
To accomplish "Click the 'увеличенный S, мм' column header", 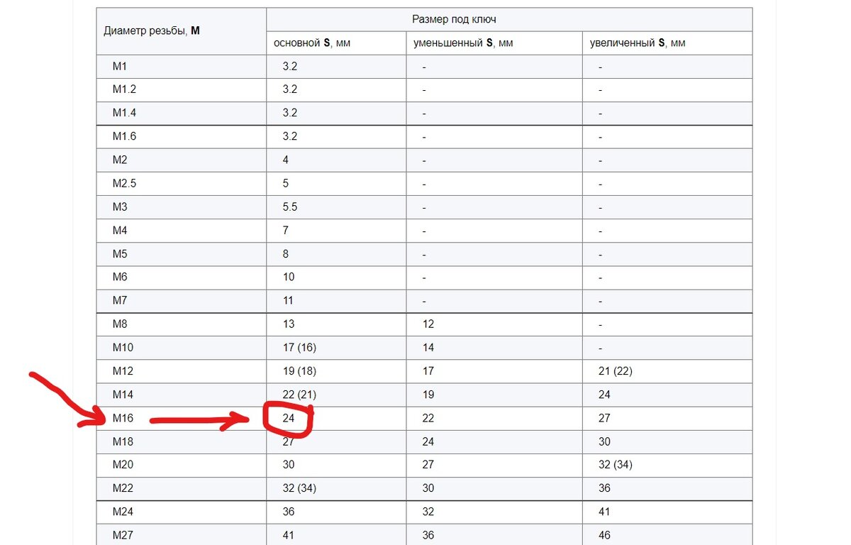I will coord(638,43).
